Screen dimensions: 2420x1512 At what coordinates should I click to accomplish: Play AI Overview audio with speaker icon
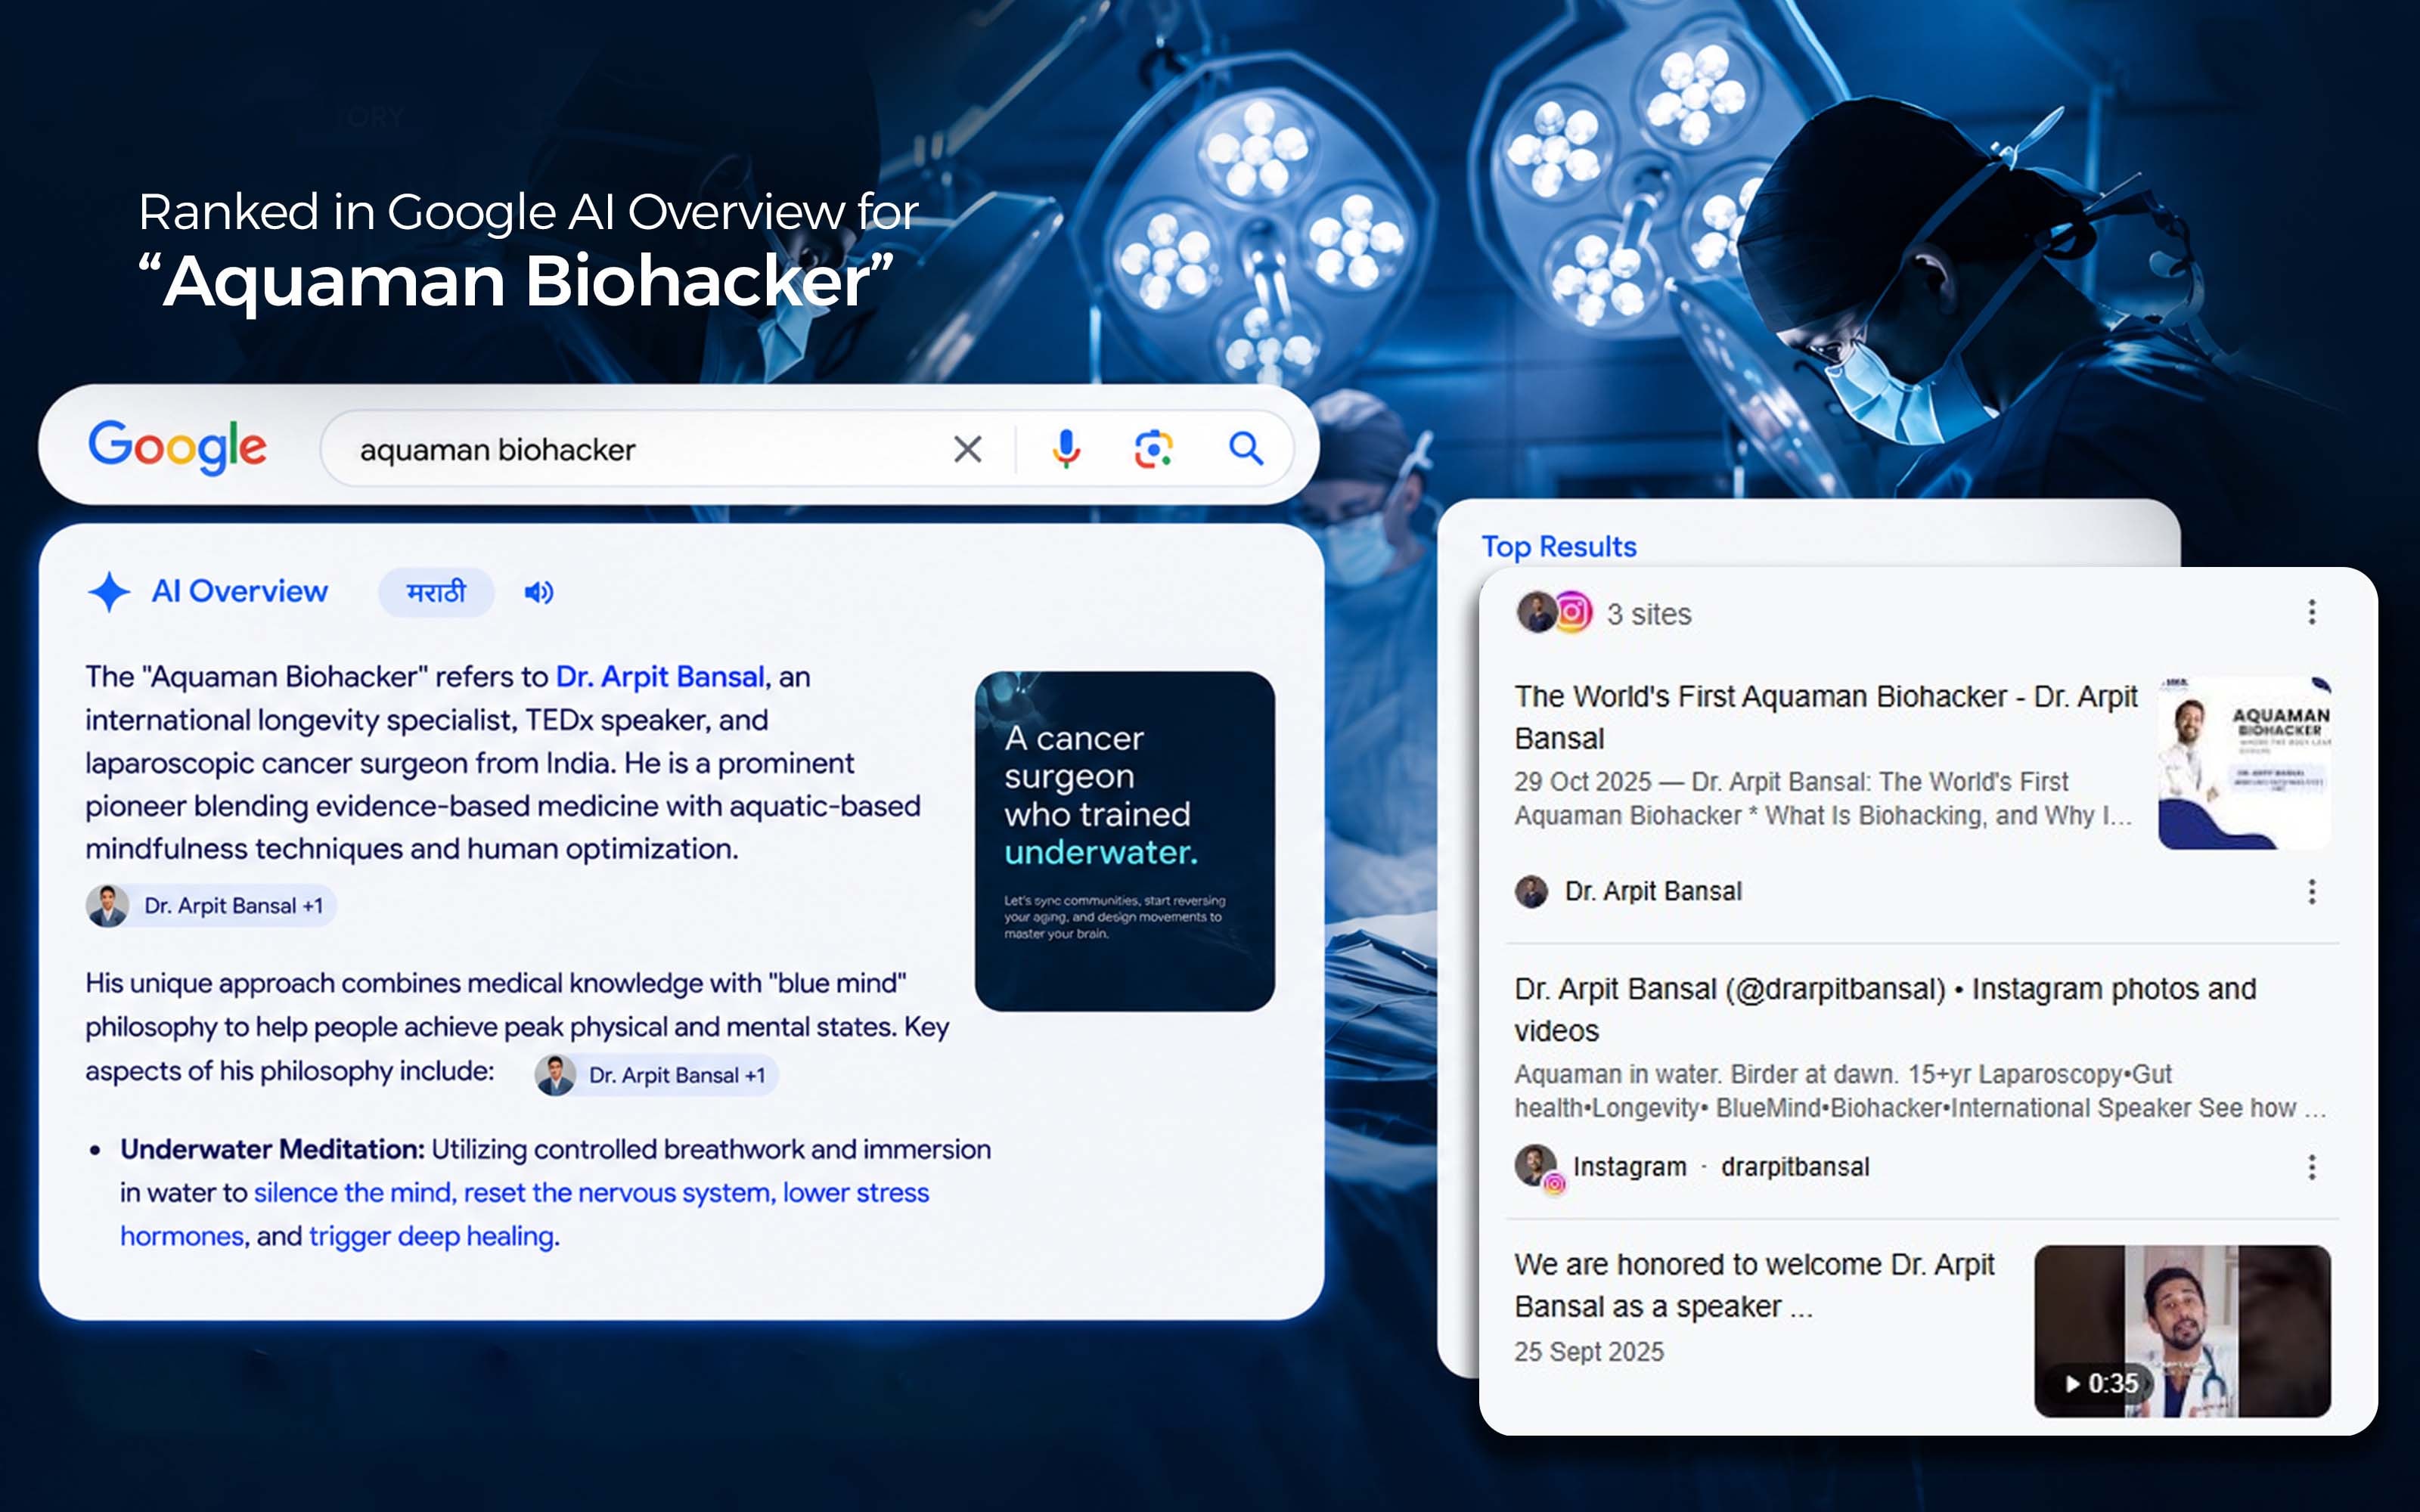(538, 592)
